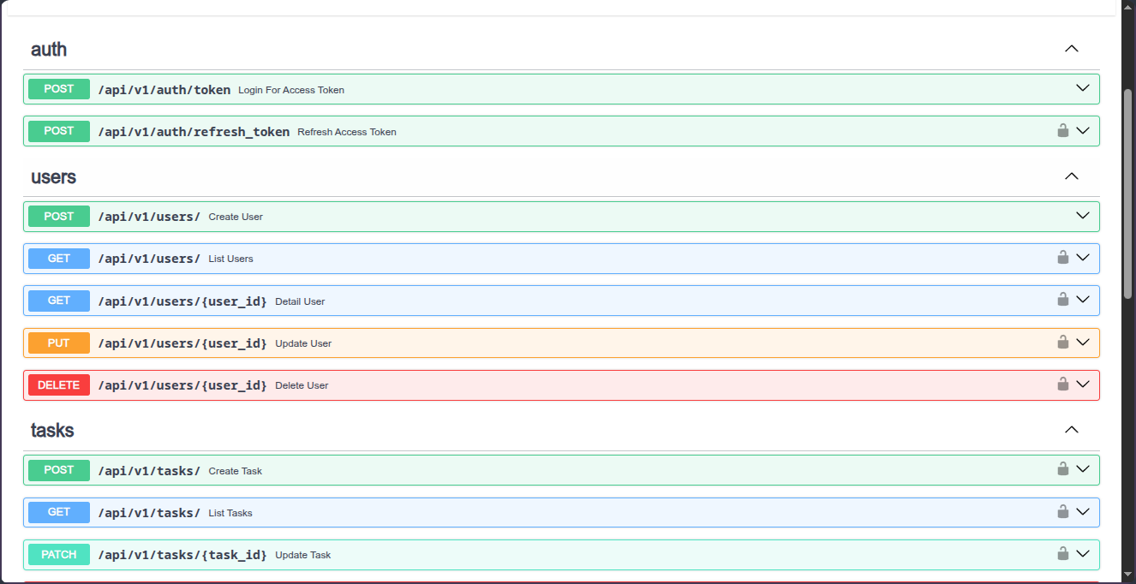Expand the Create Task endpoint arrow
This screenshot has height=584, width=1136.
[1083, 469]
